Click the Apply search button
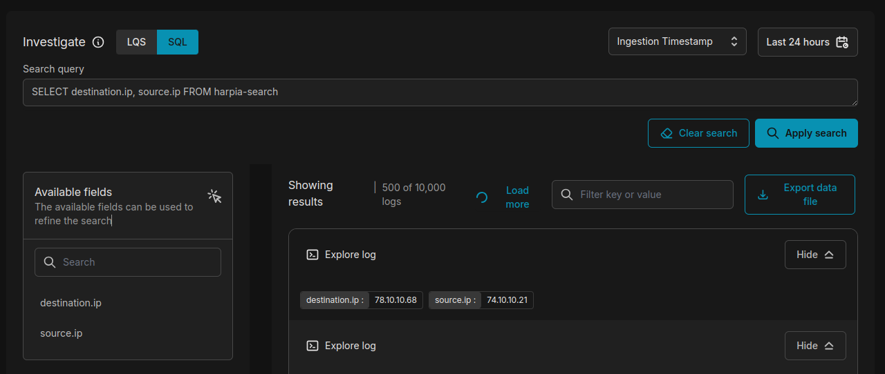 tap(806, 133)
